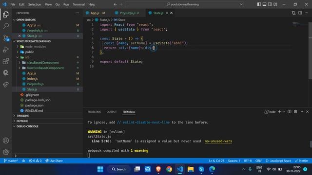
Task: Open the Manage gear icon
Action: pyautogui.click(x=6, y=152)
